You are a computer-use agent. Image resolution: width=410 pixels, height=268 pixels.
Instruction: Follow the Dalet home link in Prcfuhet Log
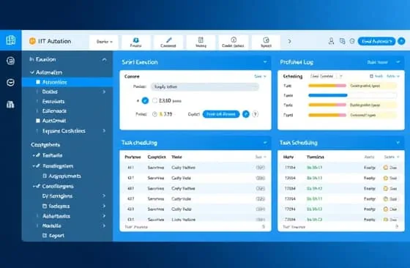pyautogui.click(x=377, y=62)
